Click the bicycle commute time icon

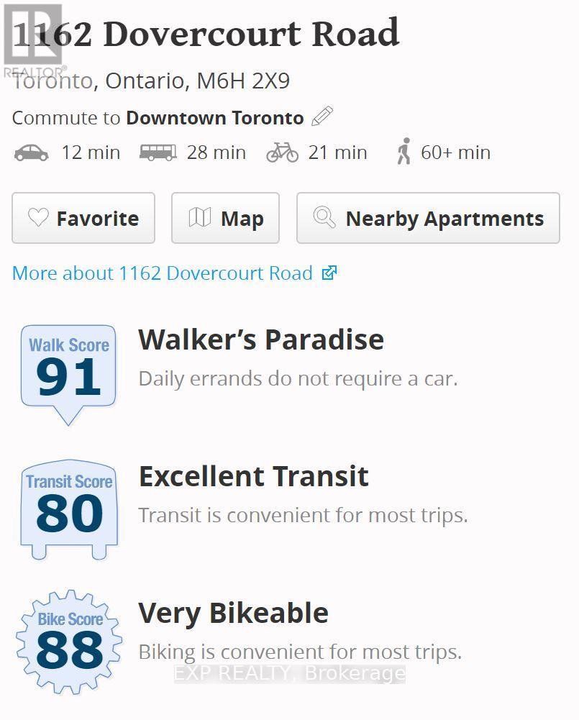283,152
